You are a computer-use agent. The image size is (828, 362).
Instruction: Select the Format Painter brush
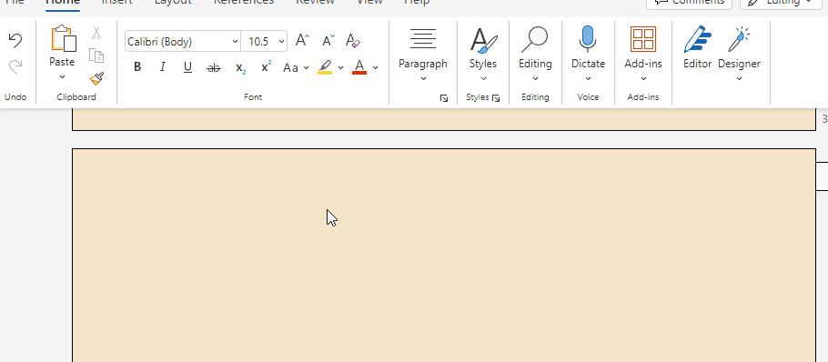pos(96,78)
